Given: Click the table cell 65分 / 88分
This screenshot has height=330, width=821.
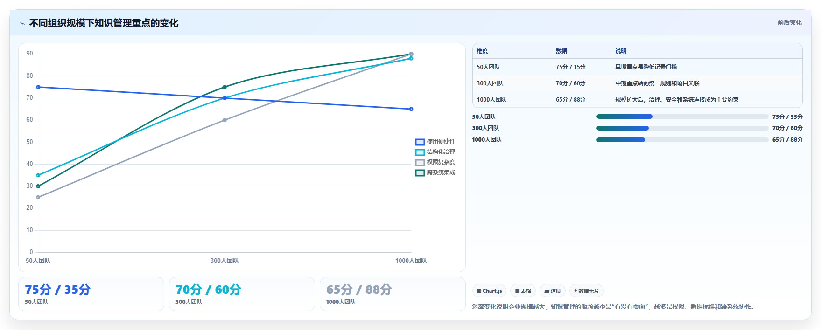Looking at the screenshot, I should pyautogui.click(x=570, y=100).
